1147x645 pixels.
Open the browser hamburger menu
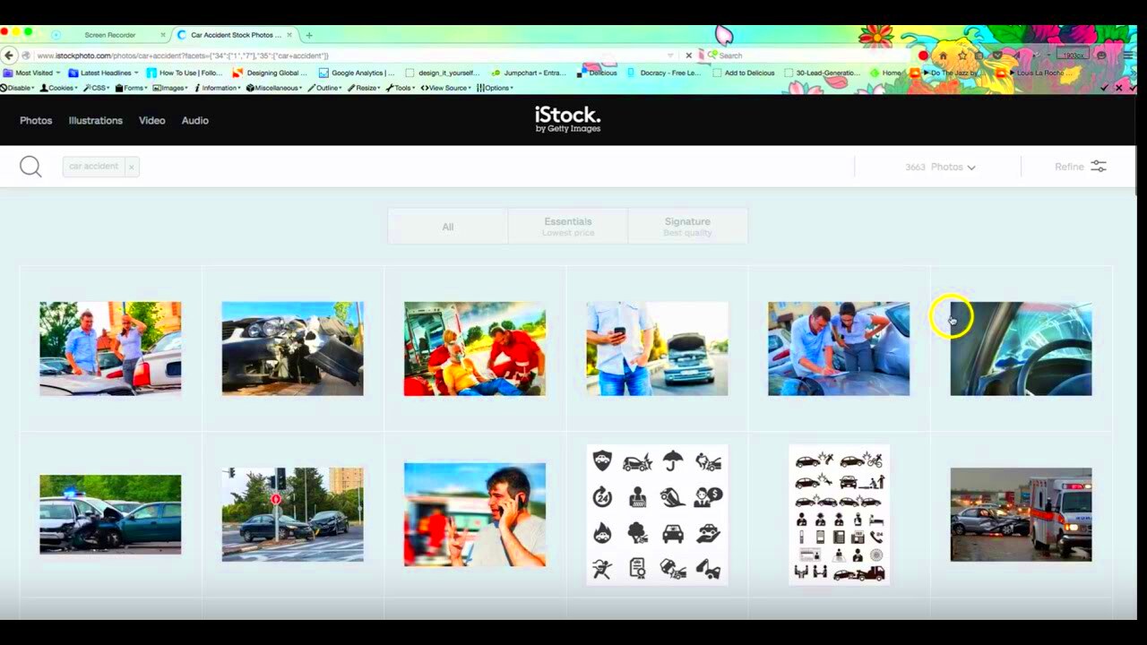tap(1127, 56)
